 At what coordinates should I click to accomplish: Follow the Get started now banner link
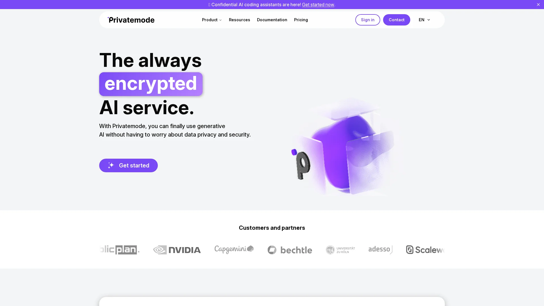(318, 5)
